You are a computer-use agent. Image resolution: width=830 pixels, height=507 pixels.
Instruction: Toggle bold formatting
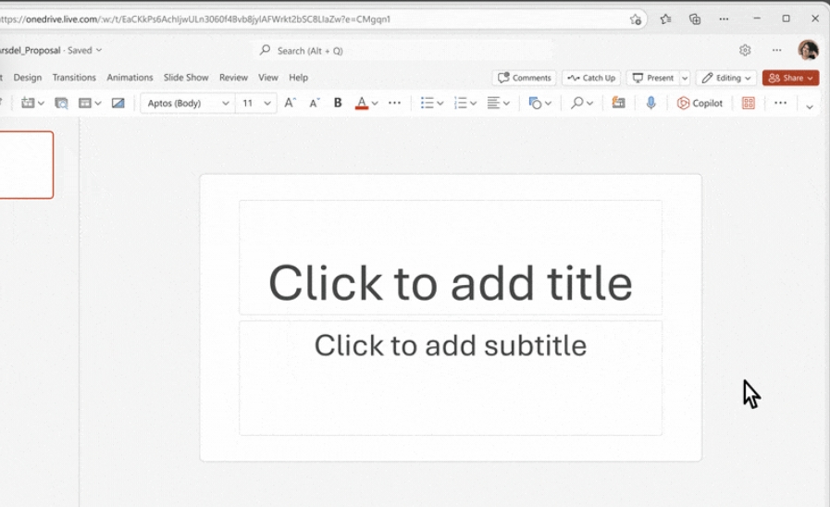coord(338,104)
